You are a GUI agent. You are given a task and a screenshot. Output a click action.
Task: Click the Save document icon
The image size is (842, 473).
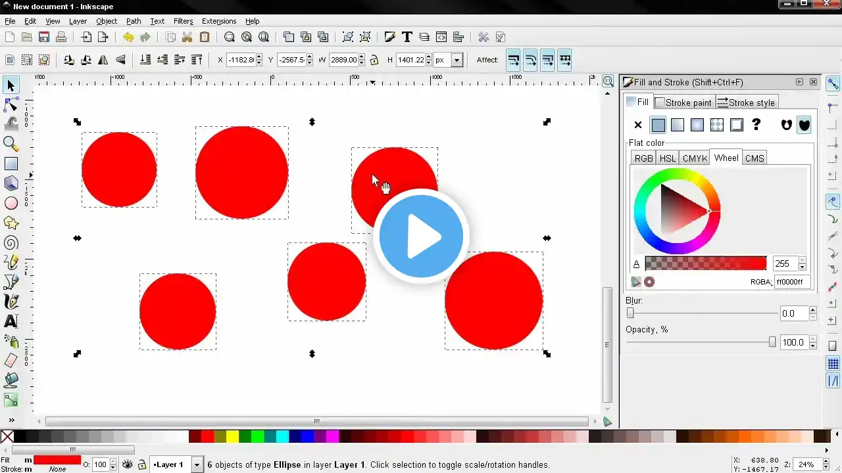pos(44,37)
